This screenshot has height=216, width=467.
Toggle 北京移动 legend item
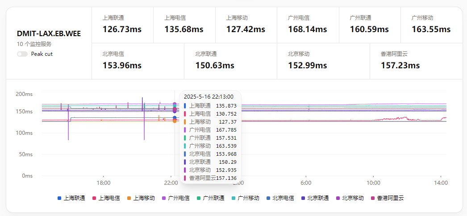350,198
